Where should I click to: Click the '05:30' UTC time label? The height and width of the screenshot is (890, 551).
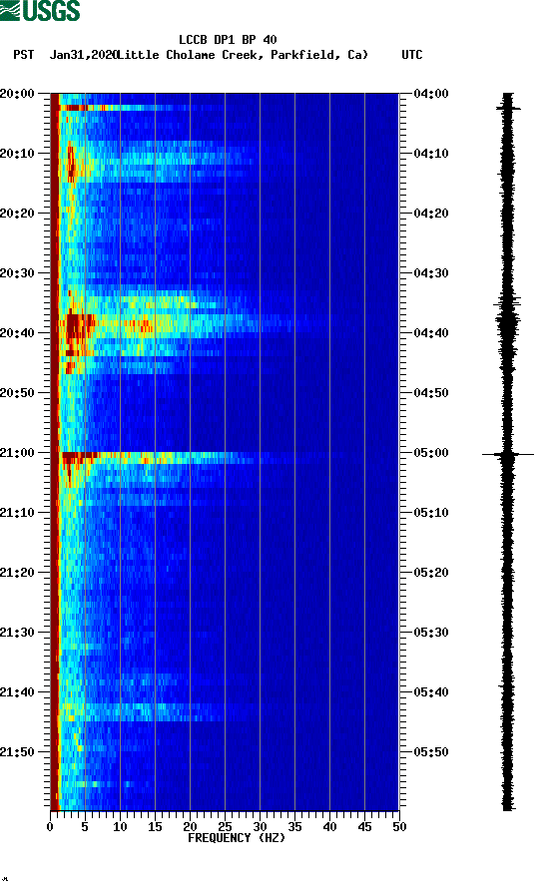click(431, 633)
